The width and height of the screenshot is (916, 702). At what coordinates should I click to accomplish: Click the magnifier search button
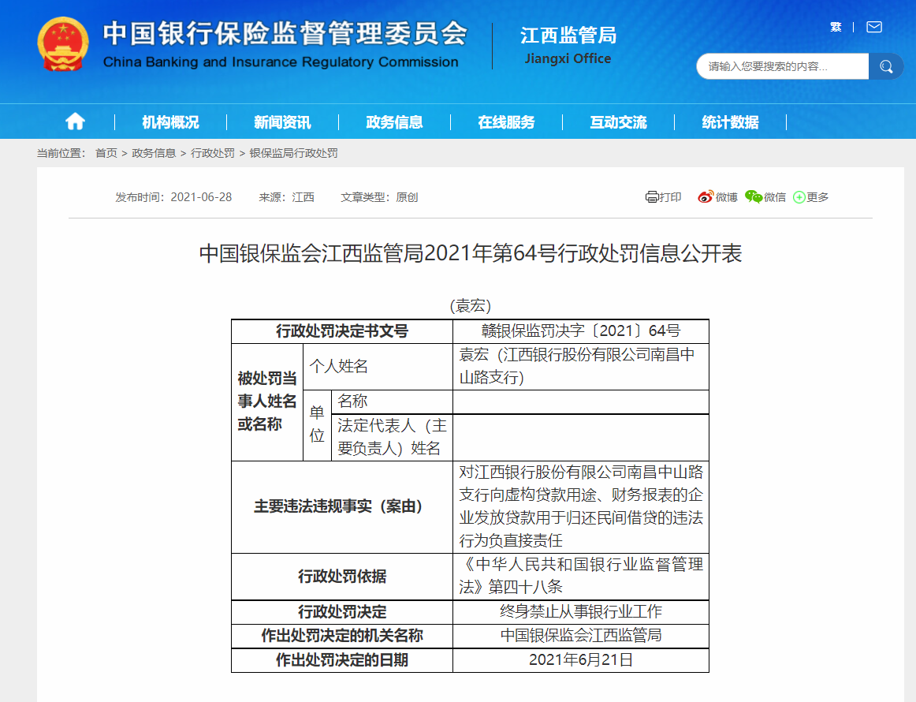coord(886,66)
